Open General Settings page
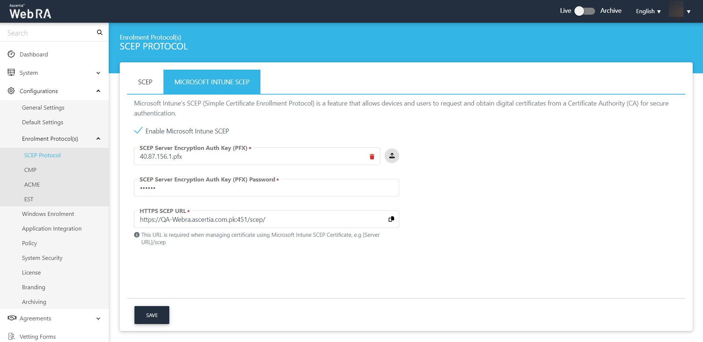This screenshot has height=342, width=703. tap(43, 107)
